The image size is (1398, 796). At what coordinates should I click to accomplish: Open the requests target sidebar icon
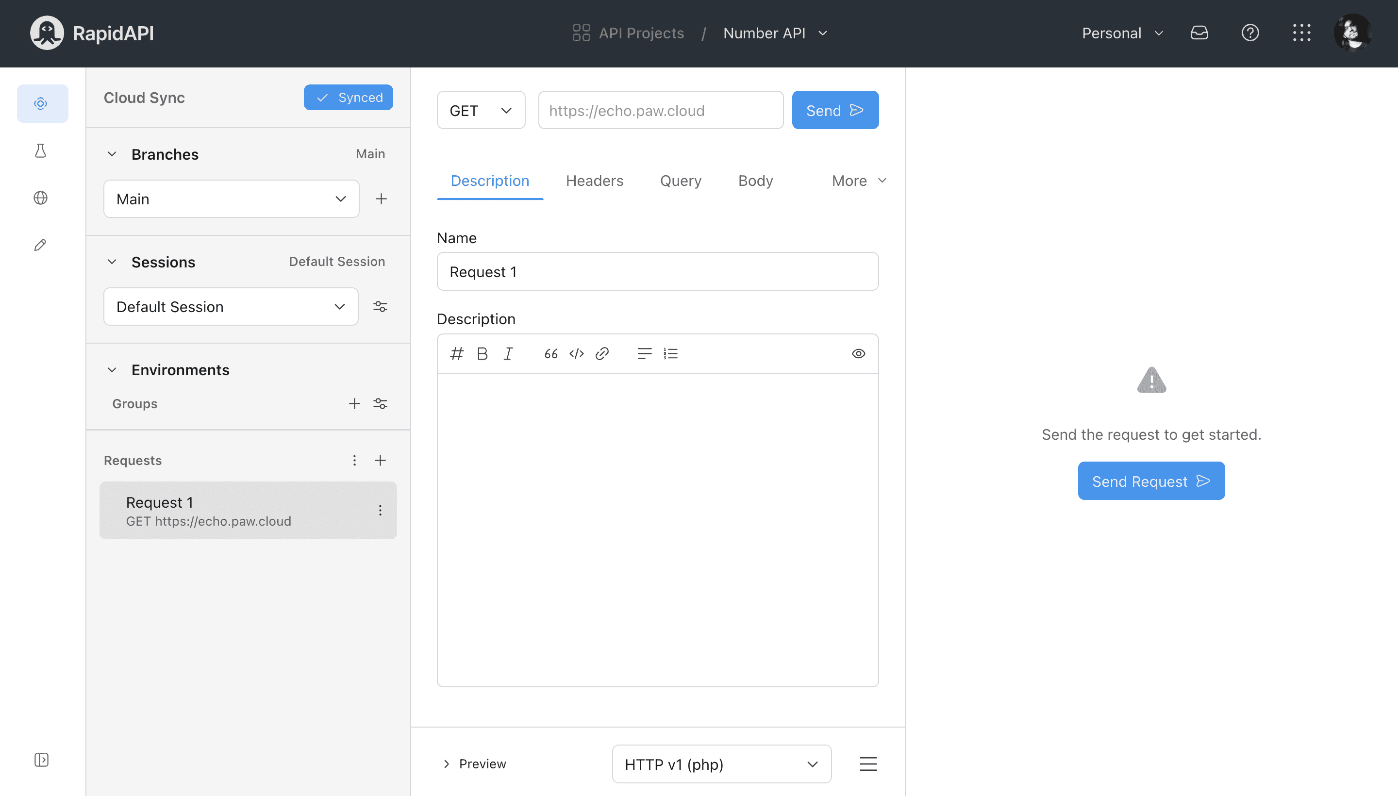41,103
